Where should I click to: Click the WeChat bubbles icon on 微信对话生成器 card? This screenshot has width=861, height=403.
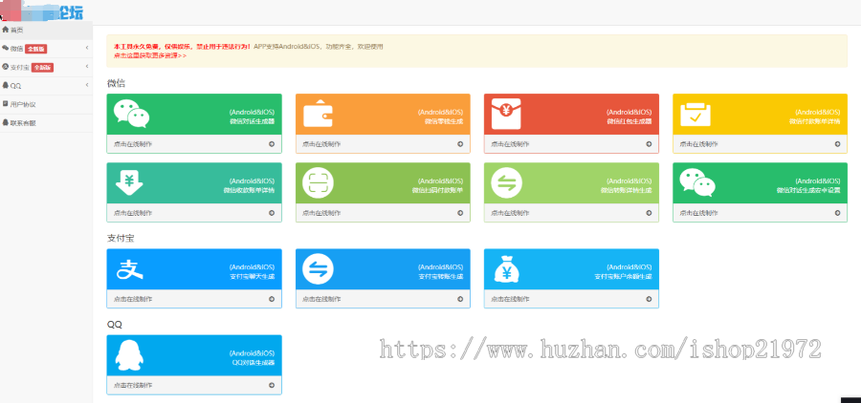tap(131, 114)
